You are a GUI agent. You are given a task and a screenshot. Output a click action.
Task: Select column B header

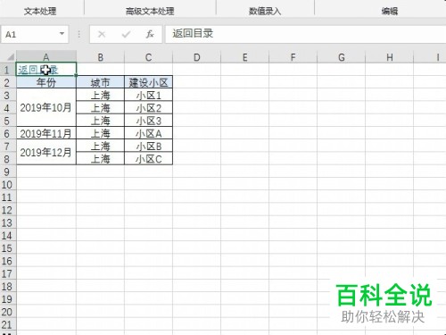click(x=101, y=57)
